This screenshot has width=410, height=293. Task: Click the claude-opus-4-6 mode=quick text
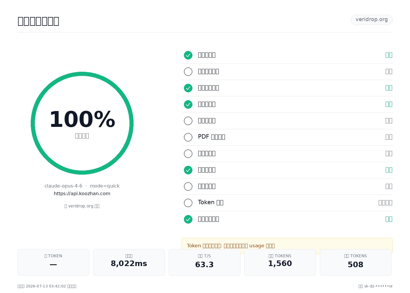(x=82, y=186)
